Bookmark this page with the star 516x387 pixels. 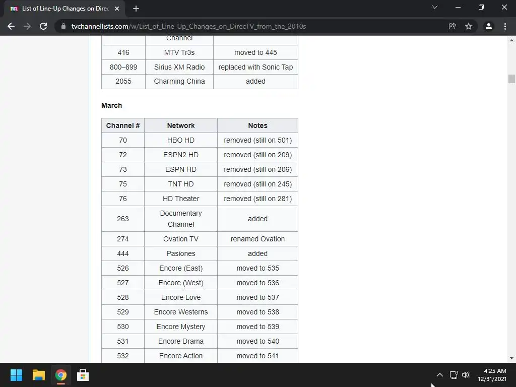(x=469, y=26)
